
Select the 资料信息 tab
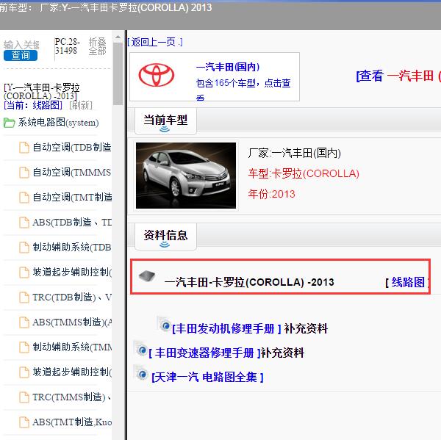165,237
